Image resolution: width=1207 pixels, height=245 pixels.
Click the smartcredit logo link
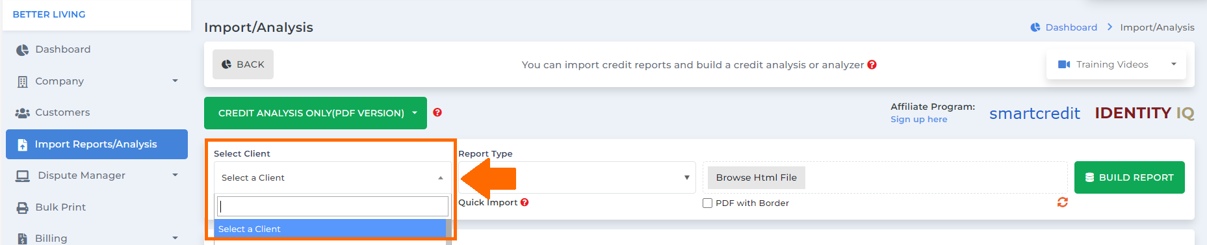(1035, 113)
